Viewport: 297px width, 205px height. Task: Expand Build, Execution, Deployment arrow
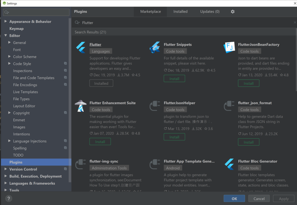6,176
